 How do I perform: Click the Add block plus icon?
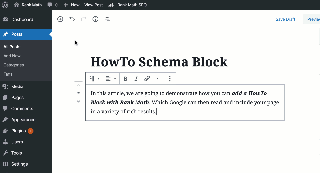pos(60,19)
